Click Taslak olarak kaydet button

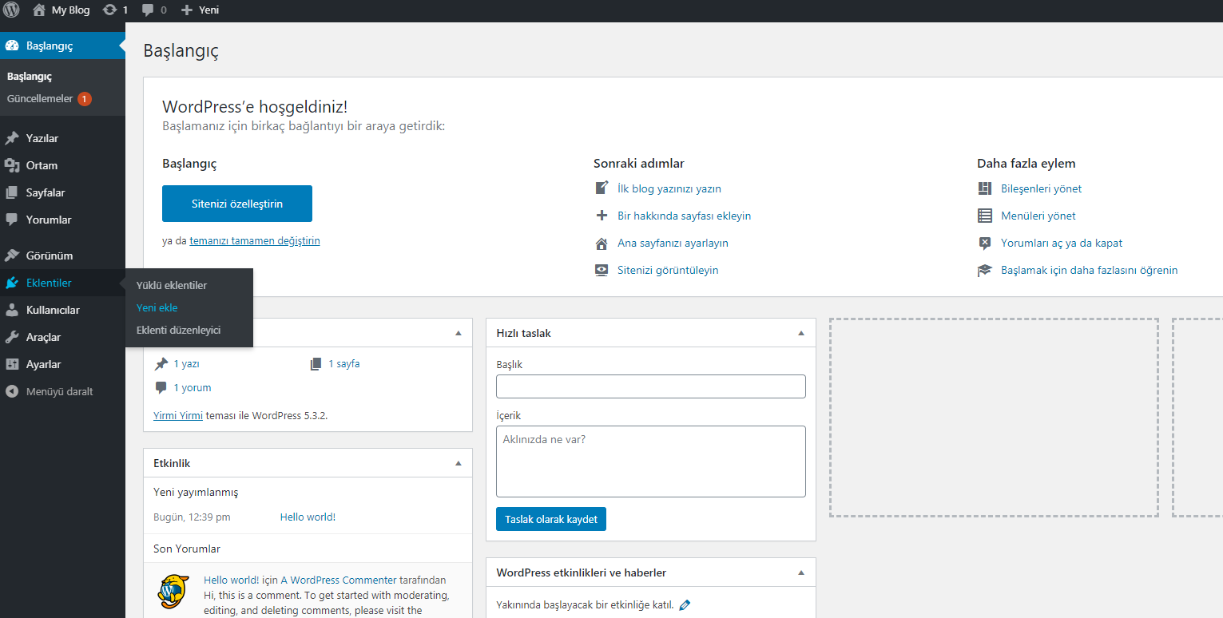551,519
